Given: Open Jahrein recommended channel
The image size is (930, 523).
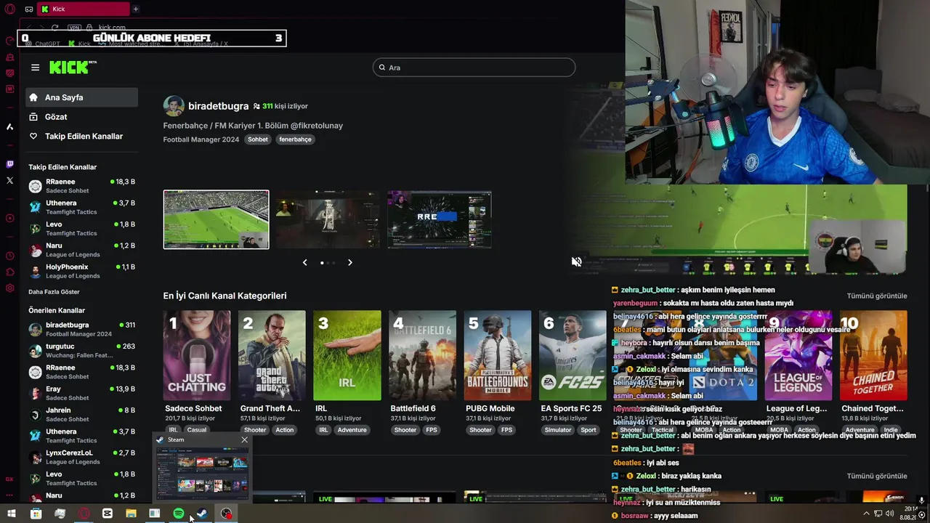Looking at the screenshot, I should pyautogui.click(x=81, y=414).
